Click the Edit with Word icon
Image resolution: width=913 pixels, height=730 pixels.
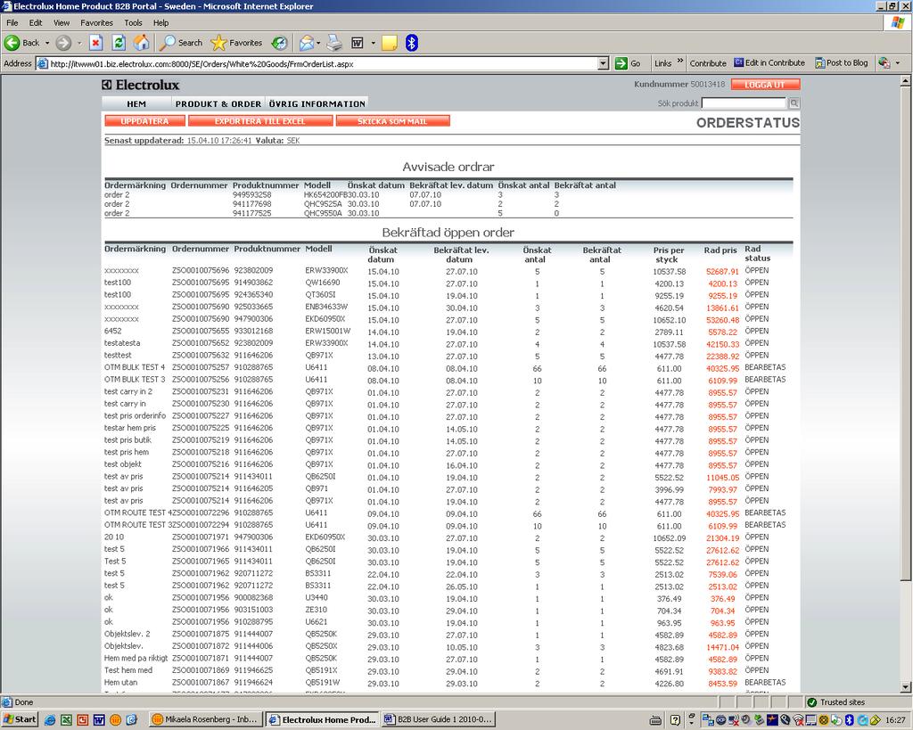pyautogui.click(x=358, y=43)
